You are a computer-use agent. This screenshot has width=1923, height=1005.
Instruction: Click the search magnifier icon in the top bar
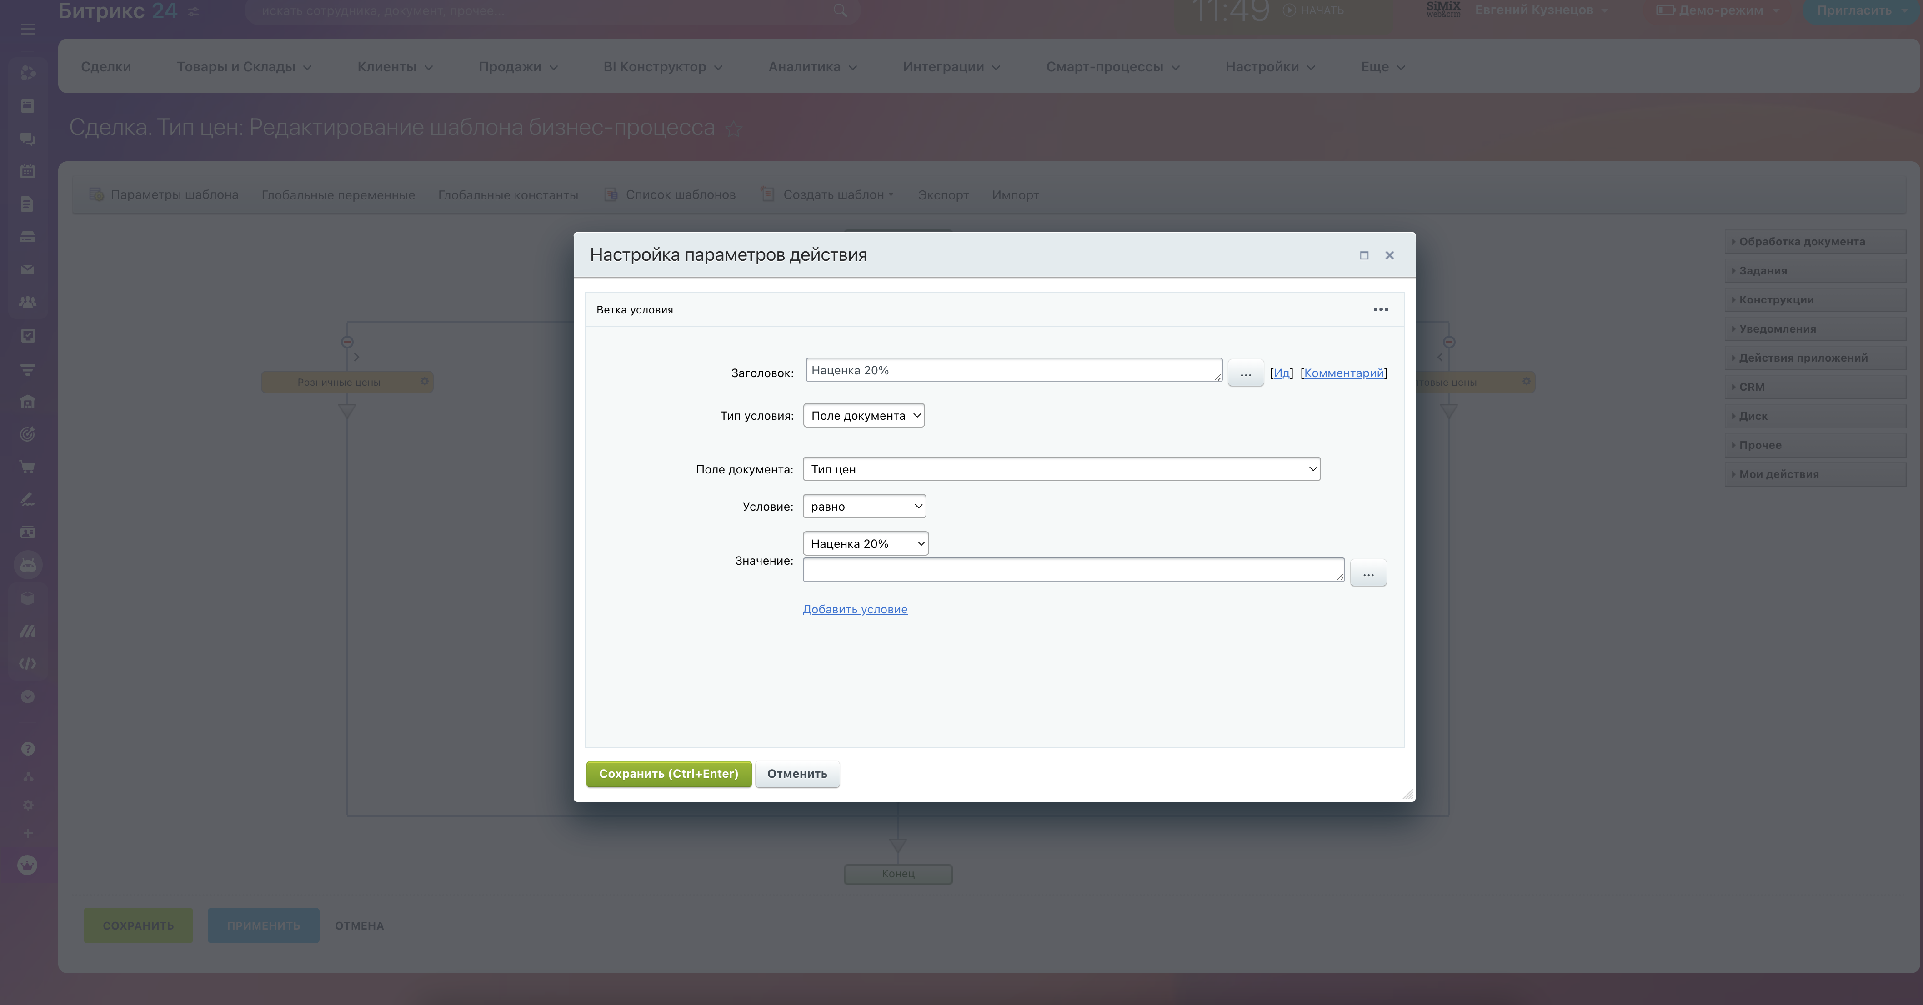click(840, 10)
